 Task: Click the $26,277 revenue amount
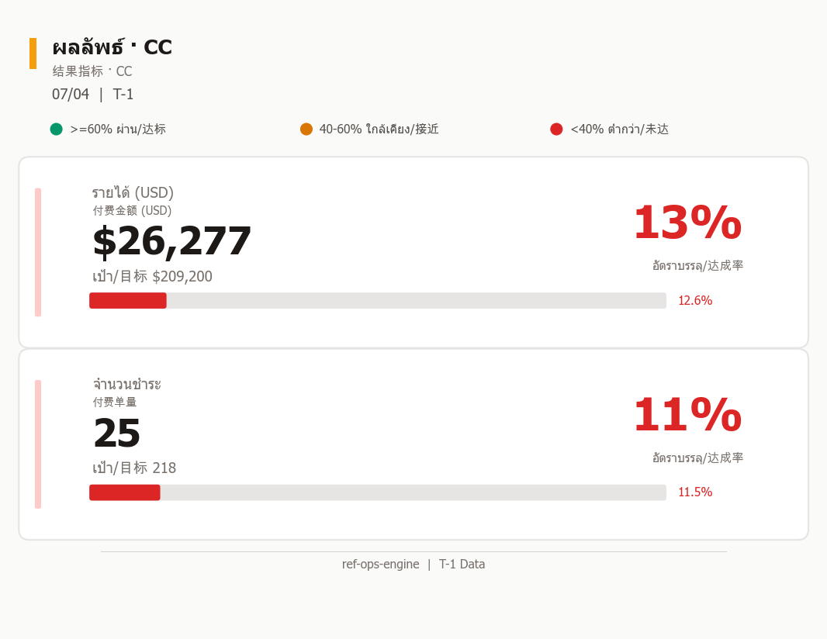click(x=172, y=241)
